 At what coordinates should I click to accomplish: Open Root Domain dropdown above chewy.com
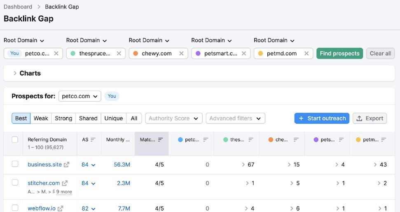(x=149, y=40)
